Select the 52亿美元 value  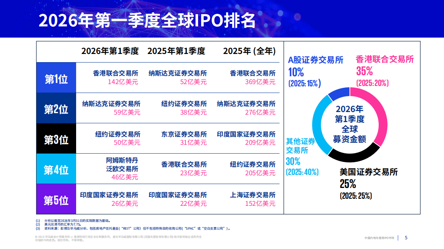(193, 82)
